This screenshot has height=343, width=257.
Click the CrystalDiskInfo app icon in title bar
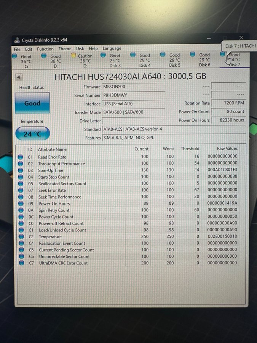pos(17,40)
